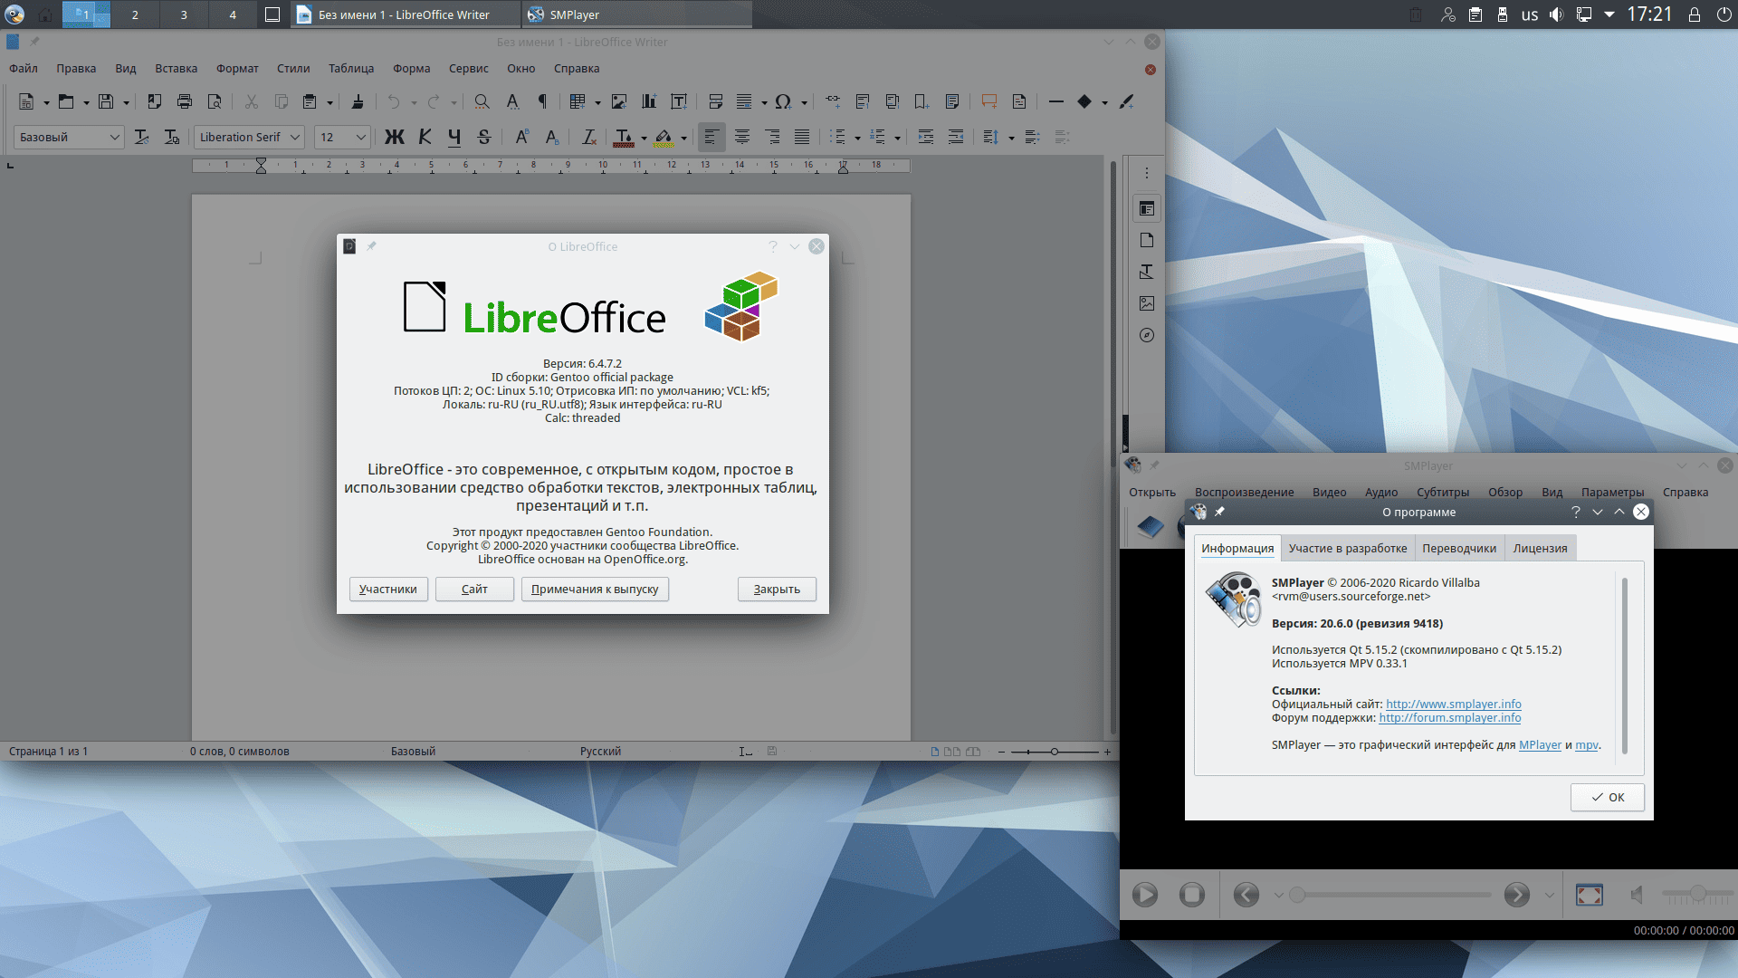Click the Export as PDF icon in Writer

(x=155, y=102)
